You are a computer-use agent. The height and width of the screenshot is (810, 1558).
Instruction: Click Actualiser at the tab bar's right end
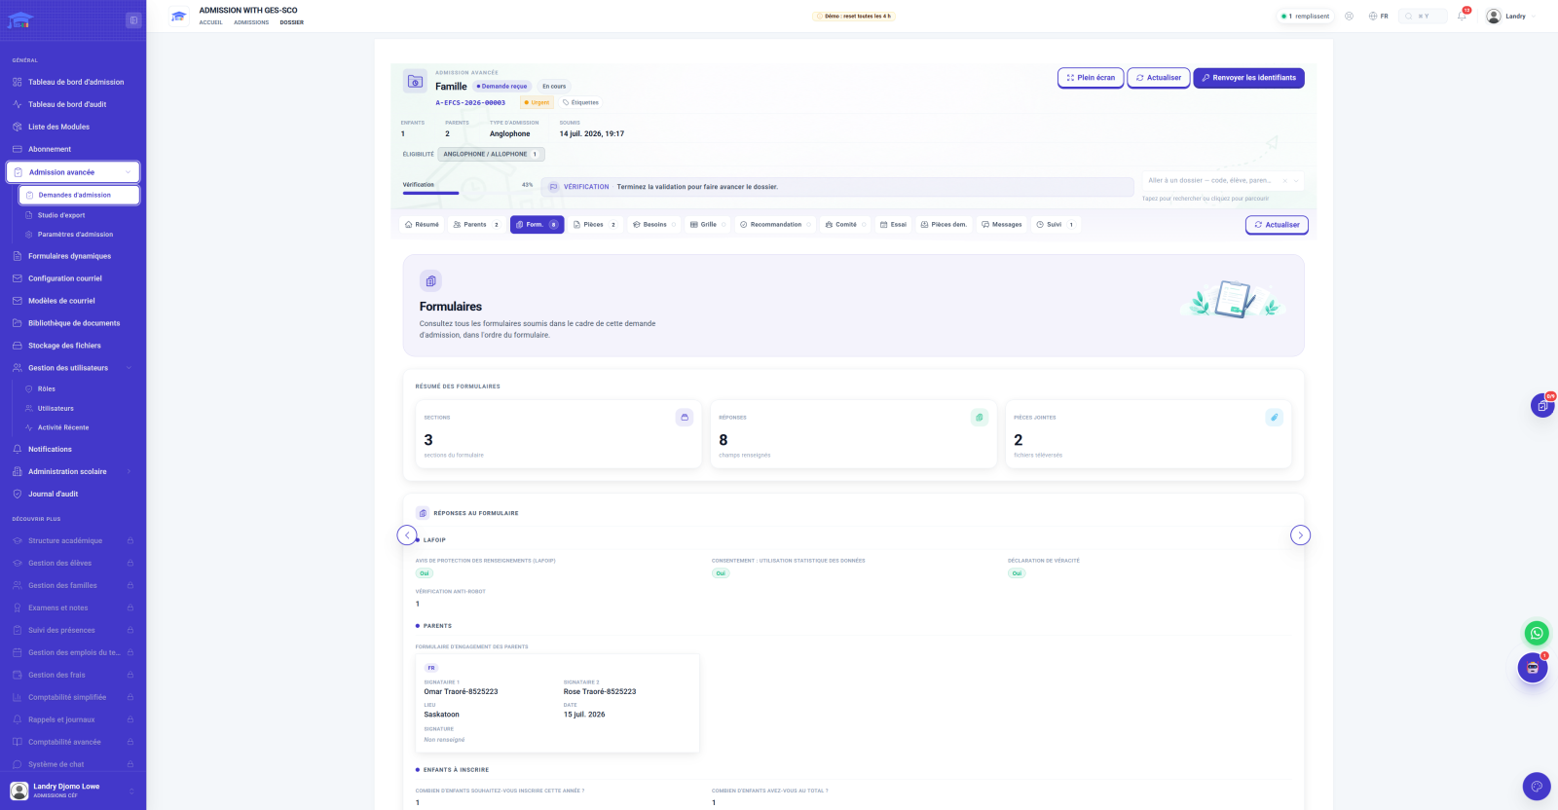click(1277, 225)
